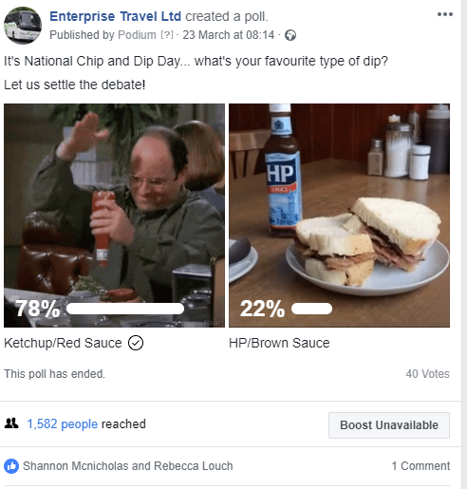Choose the HP/Brown Sauce option label
Viewport: 467px width, 489px height.
[279, 343]
